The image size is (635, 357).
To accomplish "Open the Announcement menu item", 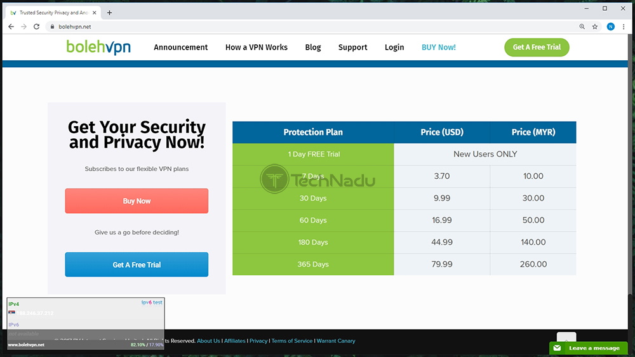I will [180, 48].
